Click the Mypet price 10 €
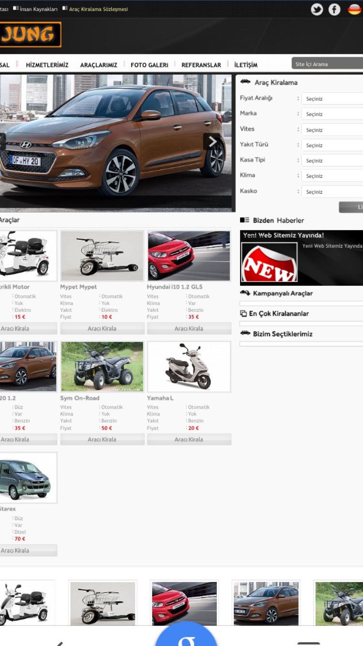Screen dimensions: 363x646 point(106,317)
